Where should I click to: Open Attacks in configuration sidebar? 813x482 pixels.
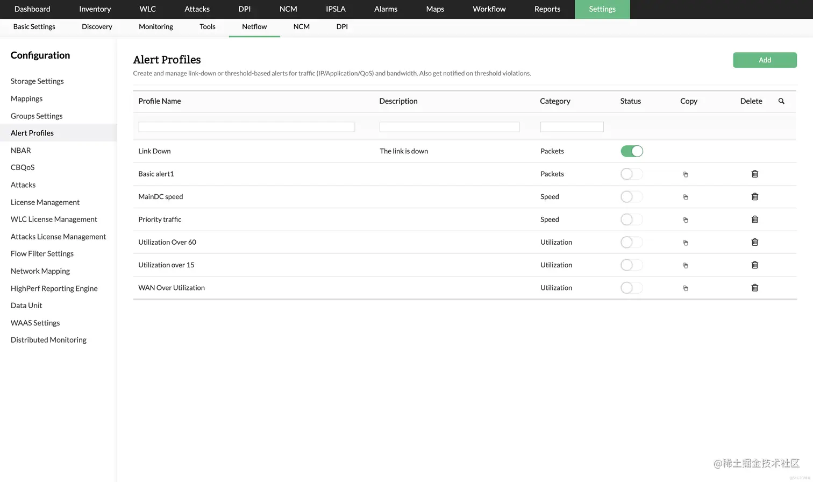23,185
